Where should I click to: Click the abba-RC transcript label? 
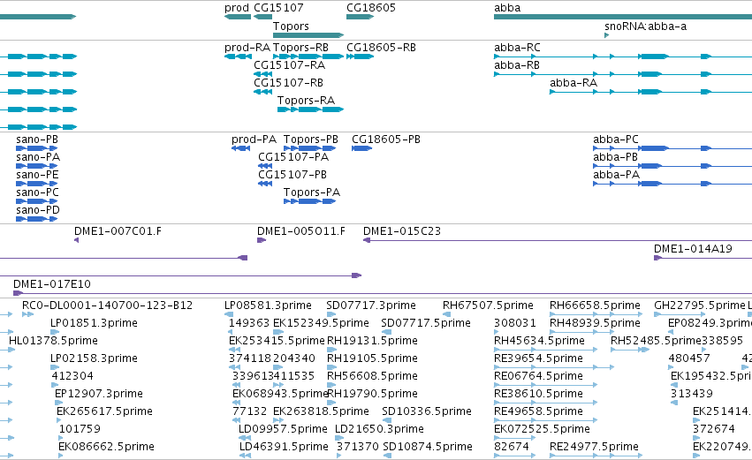pos(517,48)
